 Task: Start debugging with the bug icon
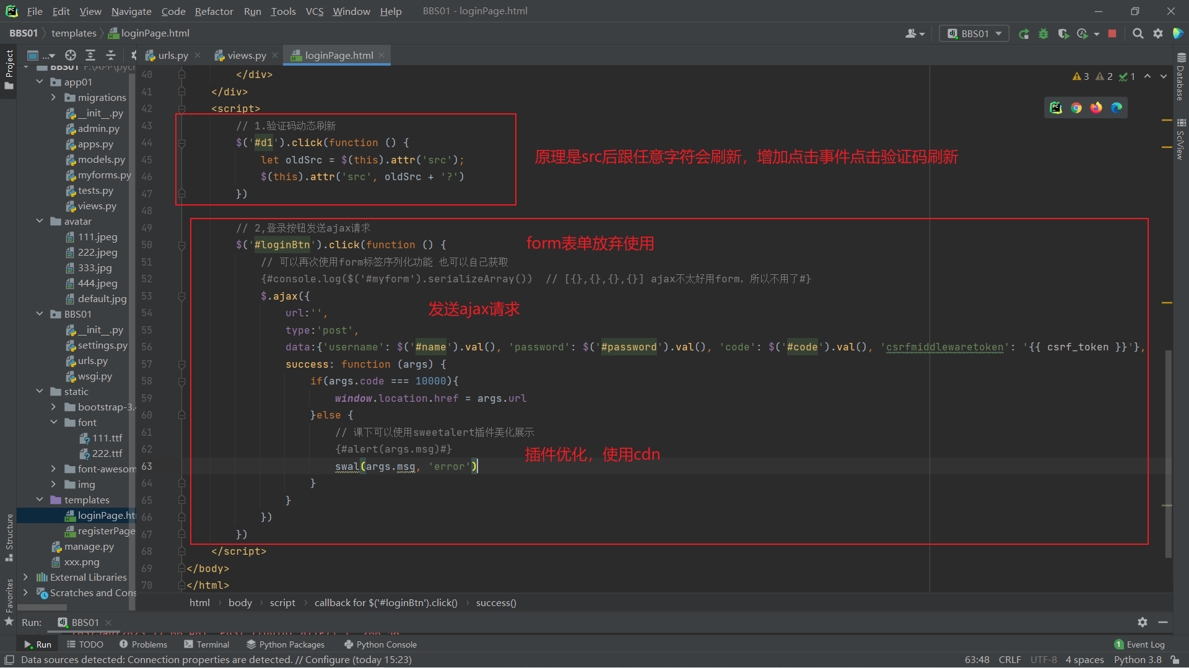(1043, 33)
